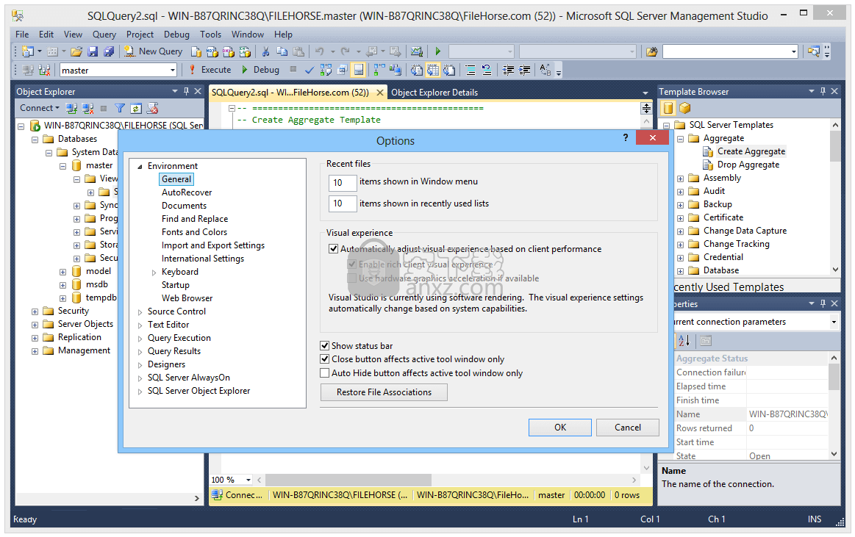Toggle the IntelliSense Enabled toolbar icon
Image resolution: width=855 pixels, height=537 pixels.
tap(359, 71)
